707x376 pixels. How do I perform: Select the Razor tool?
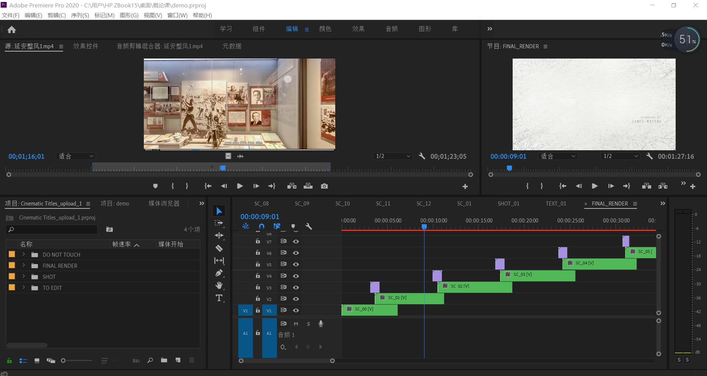[x=219, y=248]
